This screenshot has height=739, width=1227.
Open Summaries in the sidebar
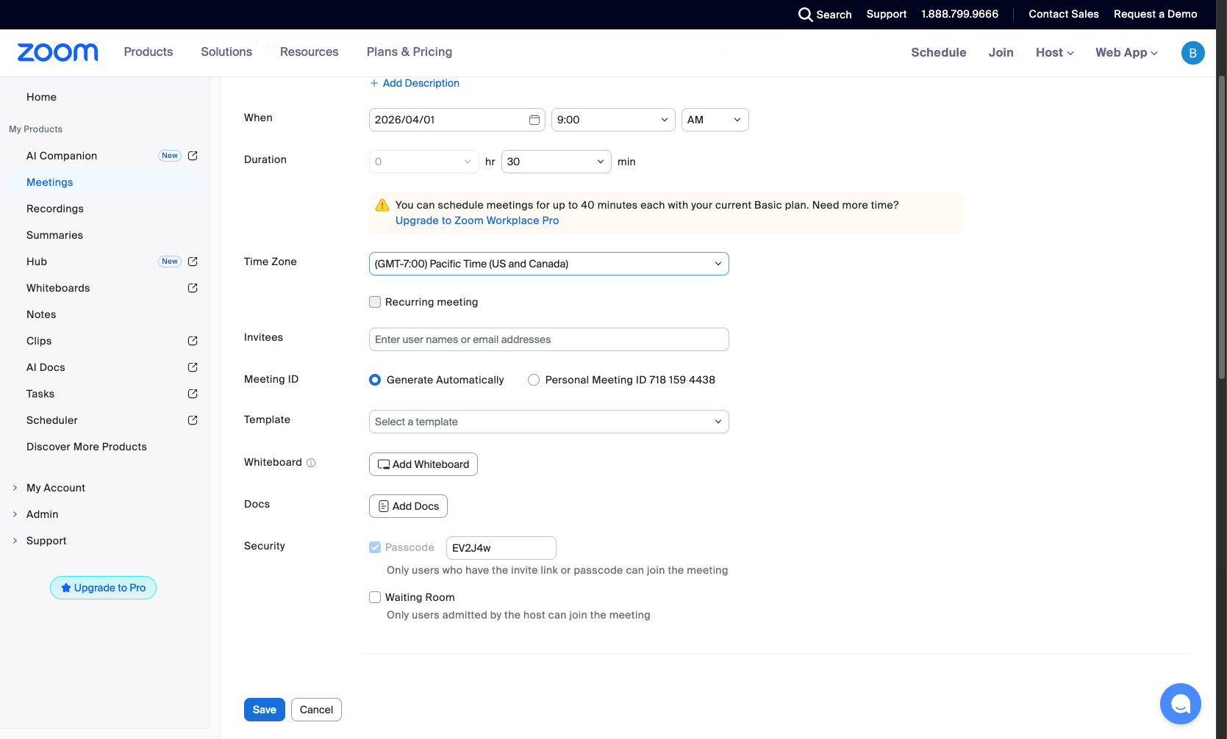[x=55, y=235]
